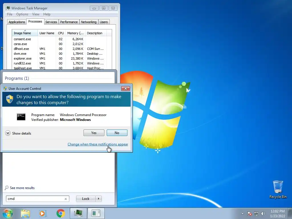The width and height of the screenshot is (292, 219).
Task: Click the search magnifier beside See more results
Action: coord(7,188)
